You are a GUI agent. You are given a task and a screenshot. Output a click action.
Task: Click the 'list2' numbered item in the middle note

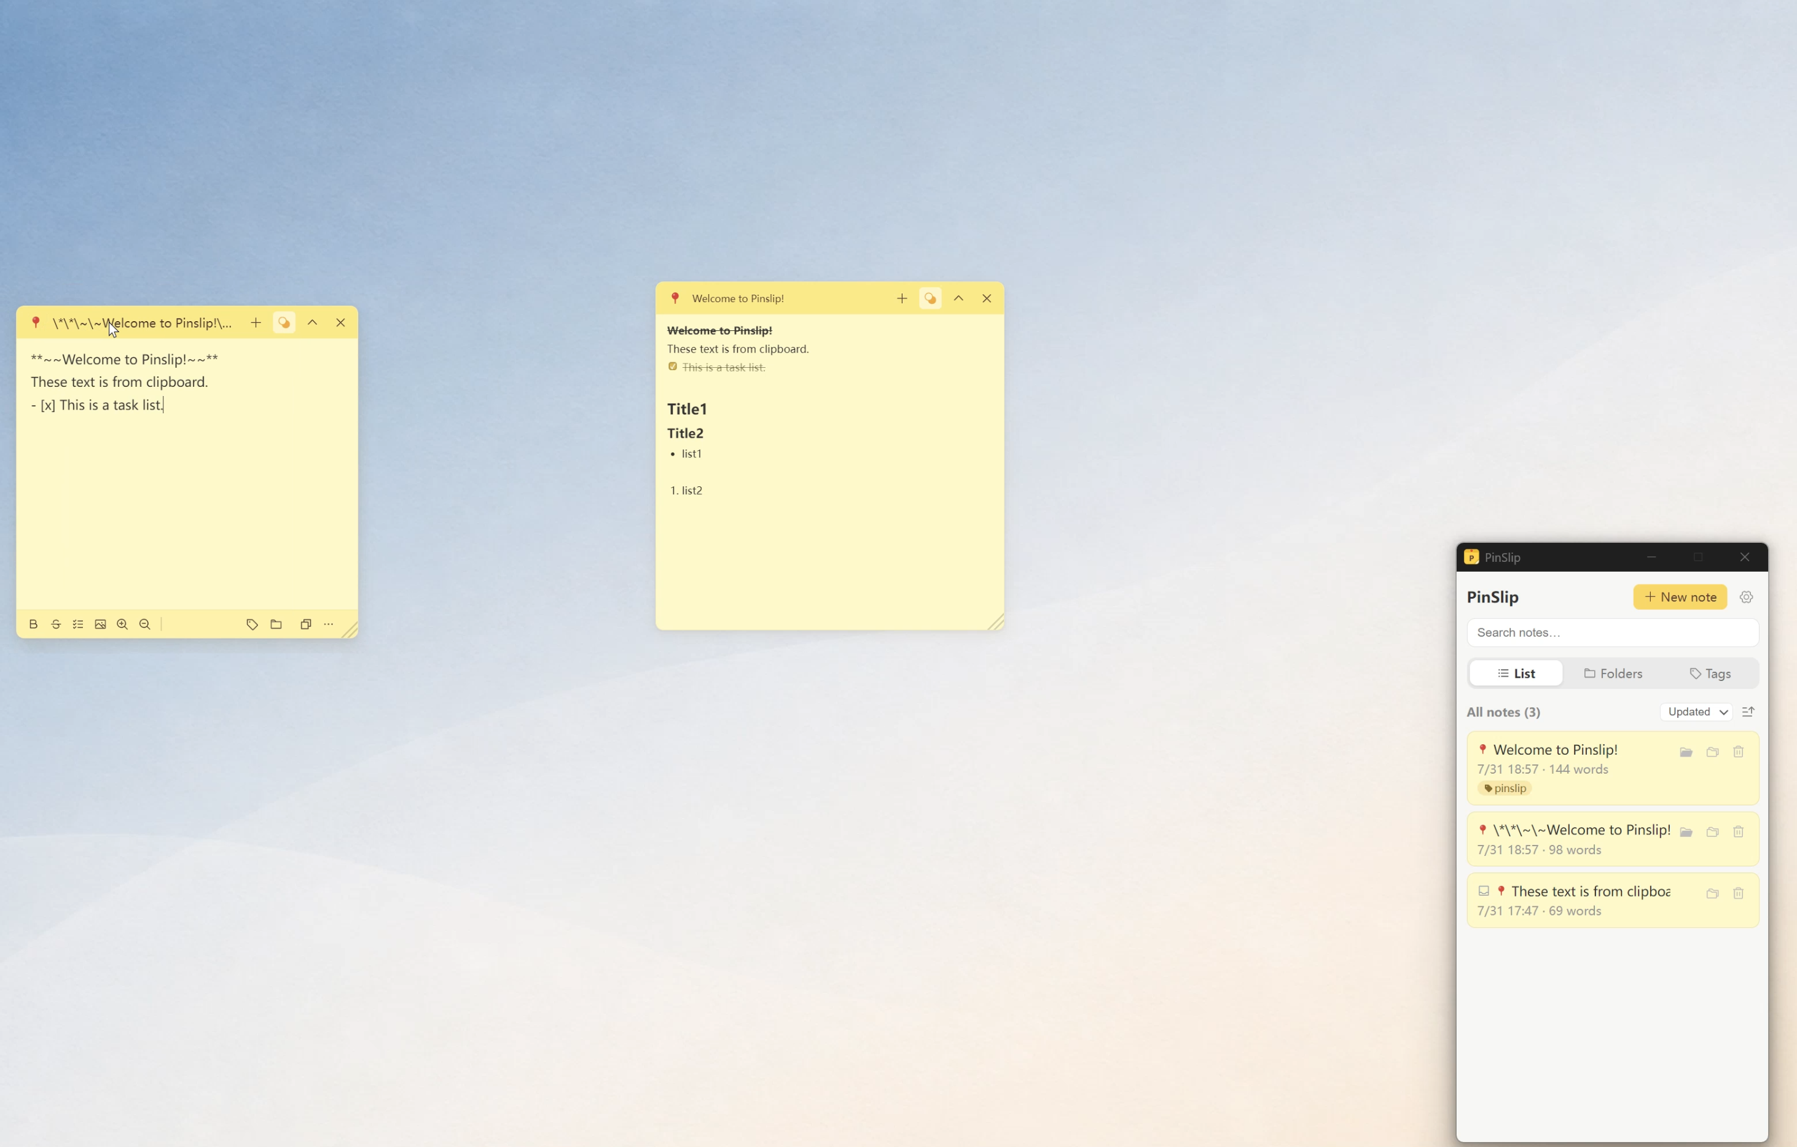point(692,491)
